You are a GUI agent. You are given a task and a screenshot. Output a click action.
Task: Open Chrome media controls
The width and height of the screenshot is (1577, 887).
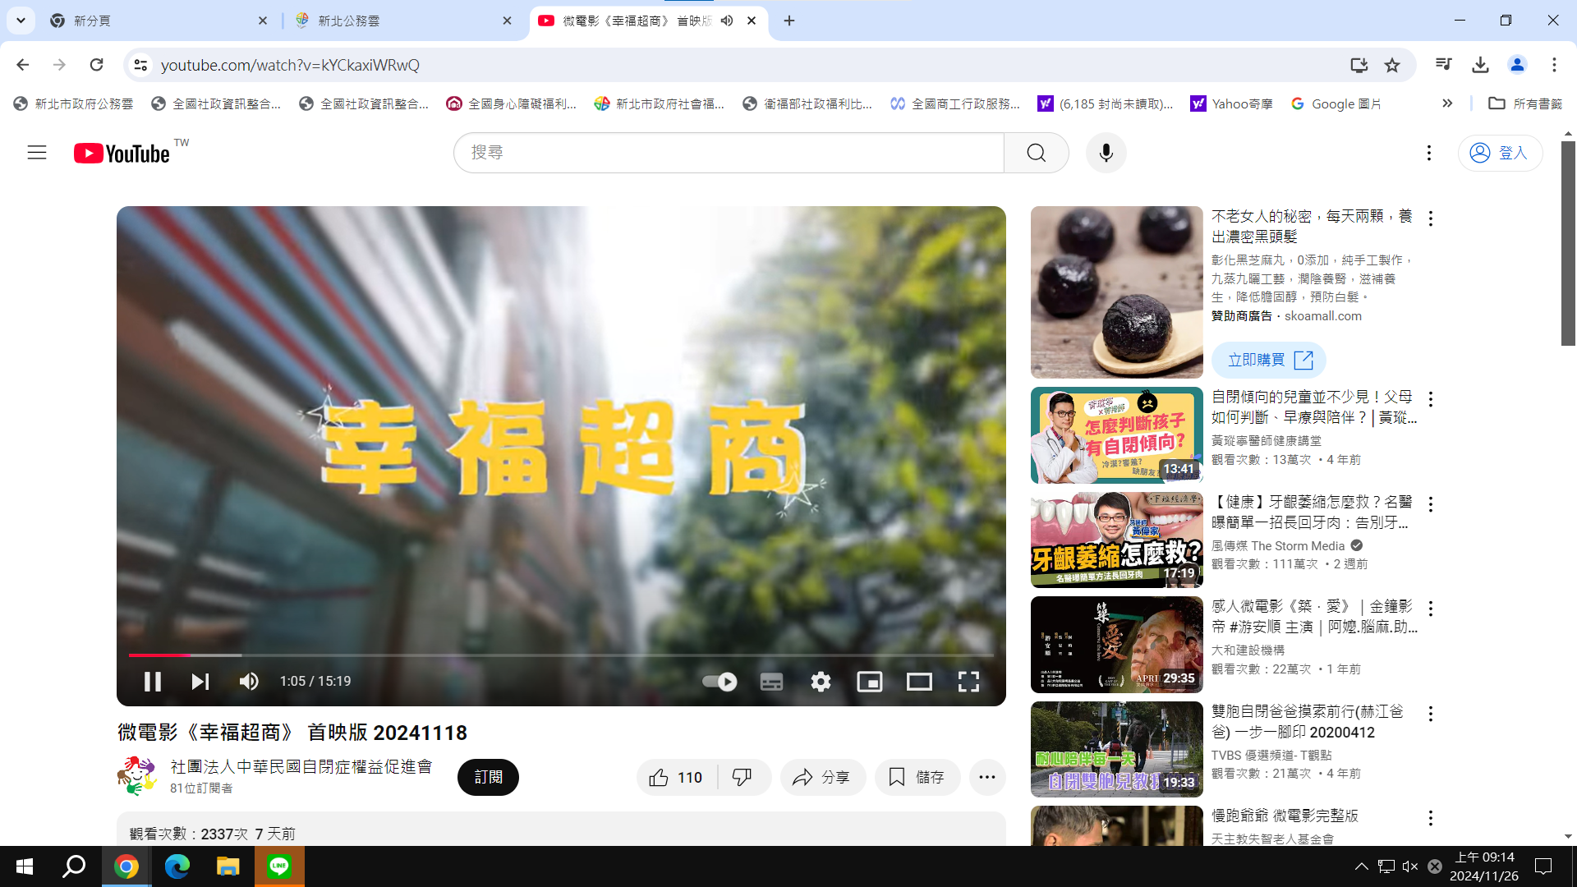pyautogui.click(x=1443, y=65)
